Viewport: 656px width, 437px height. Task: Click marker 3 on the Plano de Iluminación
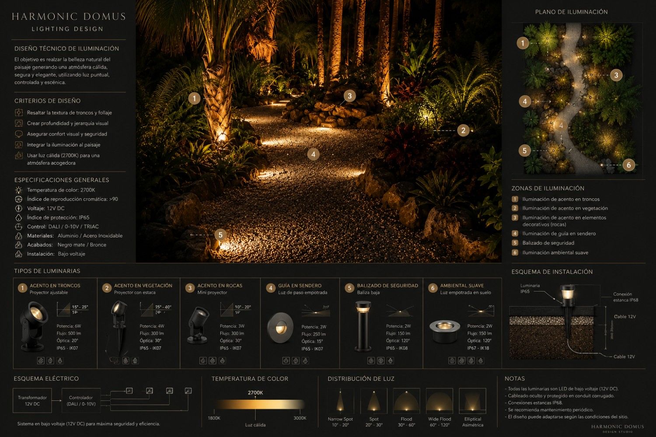[x=616, y=75]
